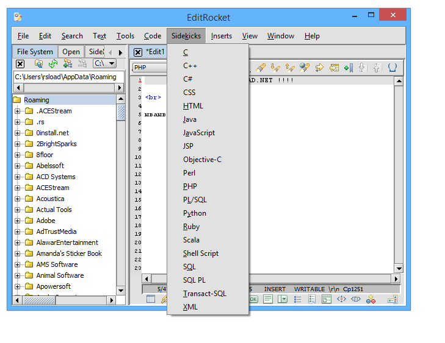This screenshot has height=343, width=445.
Task: Click the folder tree scrollbar down arrow
Action: point(121,291)
